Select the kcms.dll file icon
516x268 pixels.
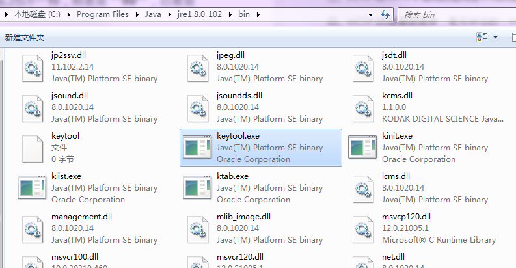[x=363, y=109]
